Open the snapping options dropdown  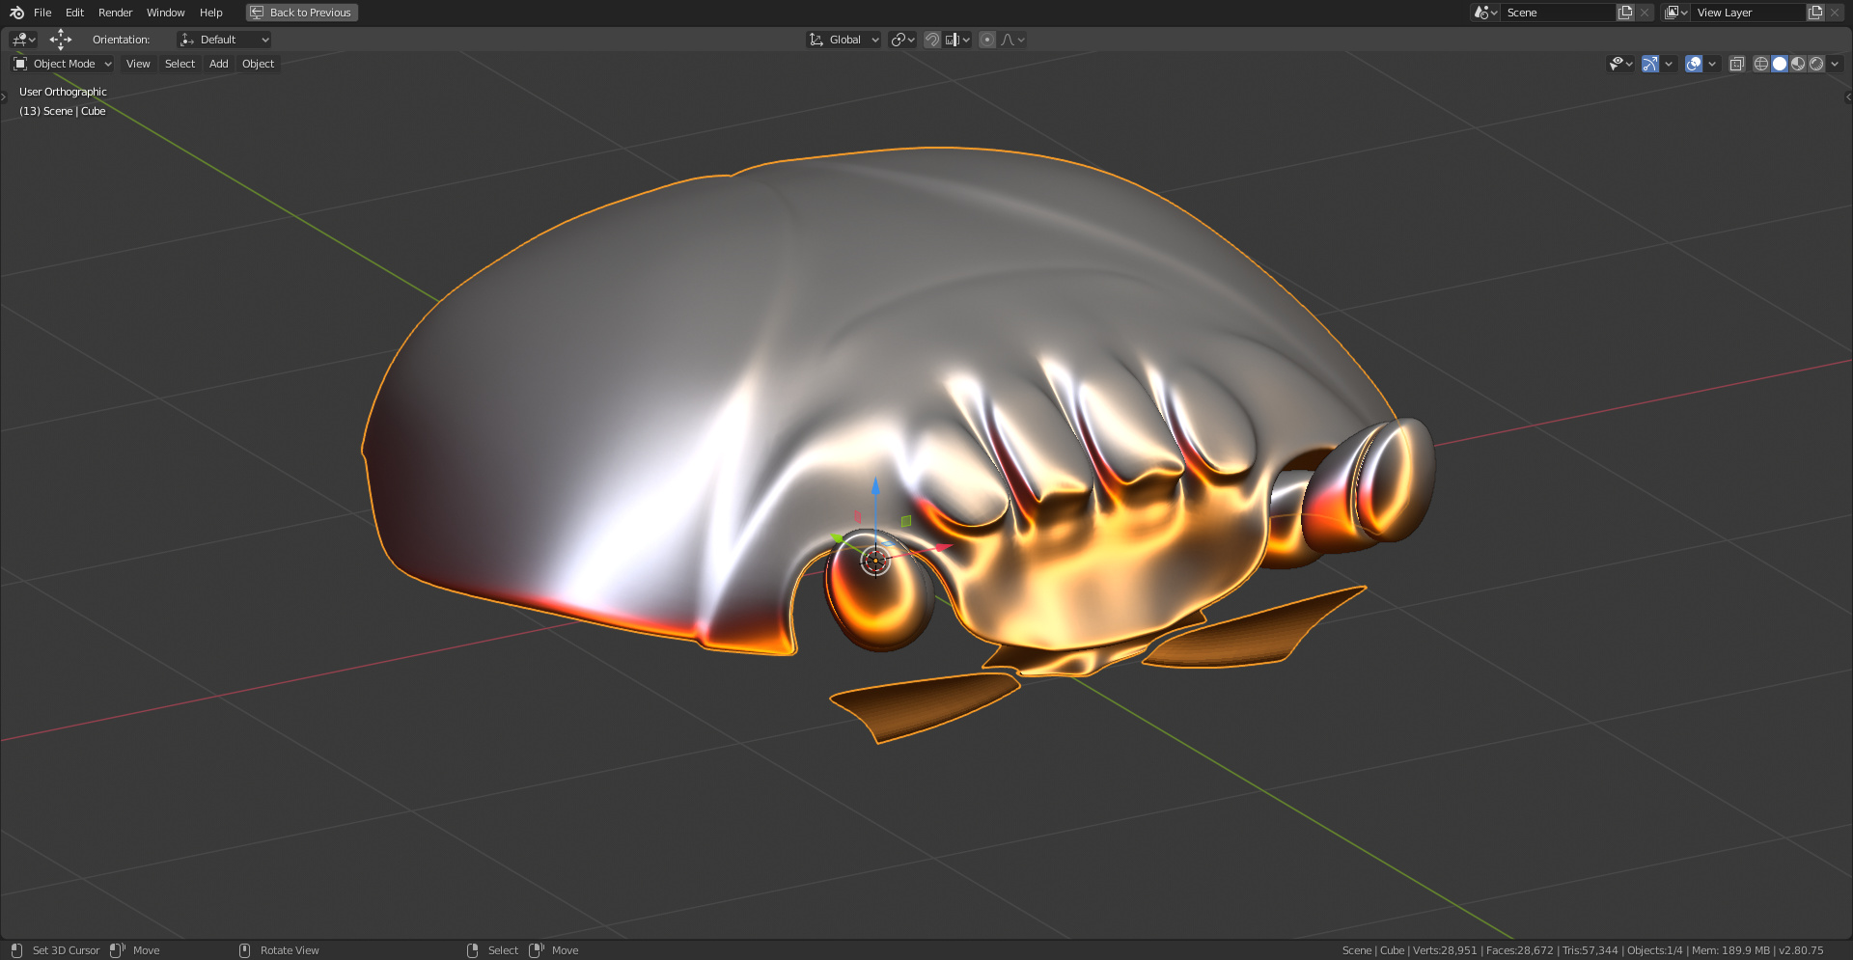[958, 40]
